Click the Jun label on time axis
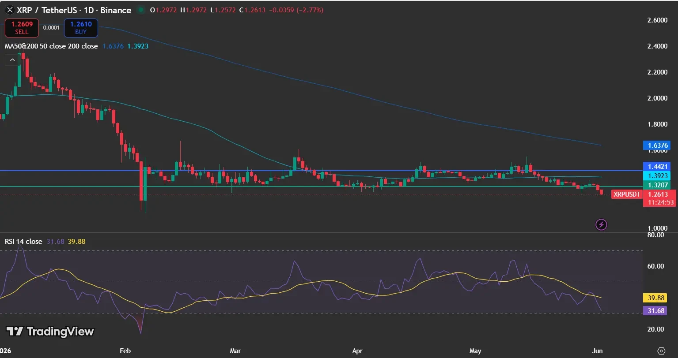Image resolution: width=678 pixels, height=358 pixels. (x=597, y=351)
